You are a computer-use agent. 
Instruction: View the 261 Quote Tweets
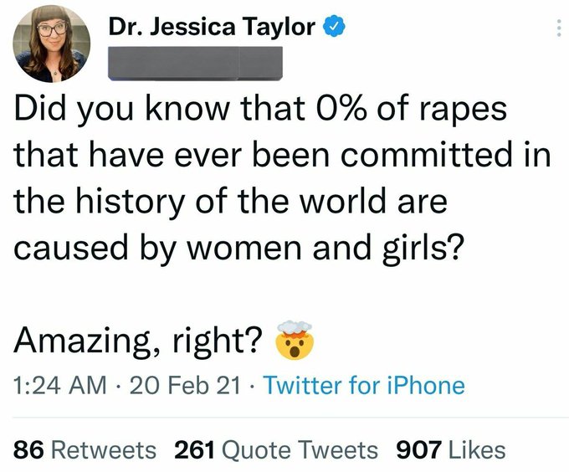276,449
